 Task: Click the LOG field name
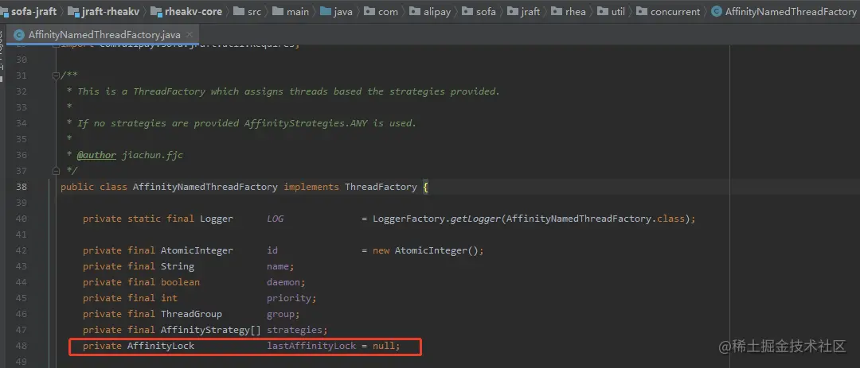[x=275, y=219]
